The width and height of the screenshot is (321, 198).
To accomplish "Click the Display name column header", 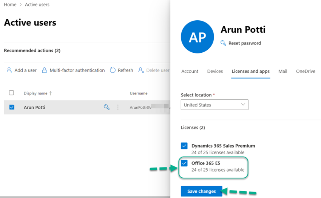I will (35, 93).
